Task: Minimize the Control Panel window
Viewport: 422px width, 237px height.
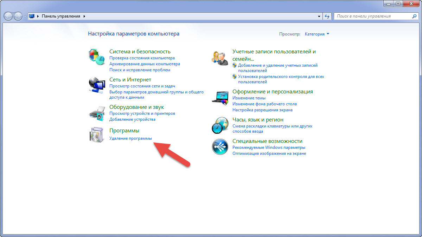Action: click(x=388, y=4)
